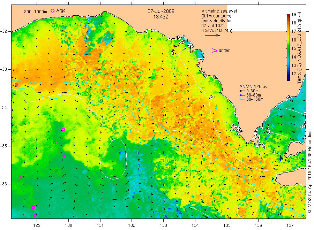Click the '0.5m/s (1kt 24h)' text

[217, 31]
